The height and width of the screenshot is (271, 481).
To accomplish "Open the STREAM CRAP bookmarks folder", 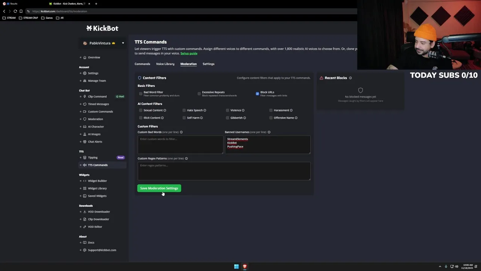I will 29,18.
